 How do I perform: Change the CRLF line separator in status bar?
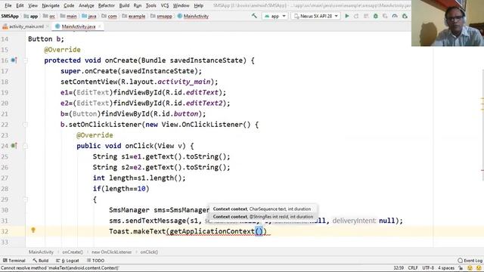tap(413, 268)
